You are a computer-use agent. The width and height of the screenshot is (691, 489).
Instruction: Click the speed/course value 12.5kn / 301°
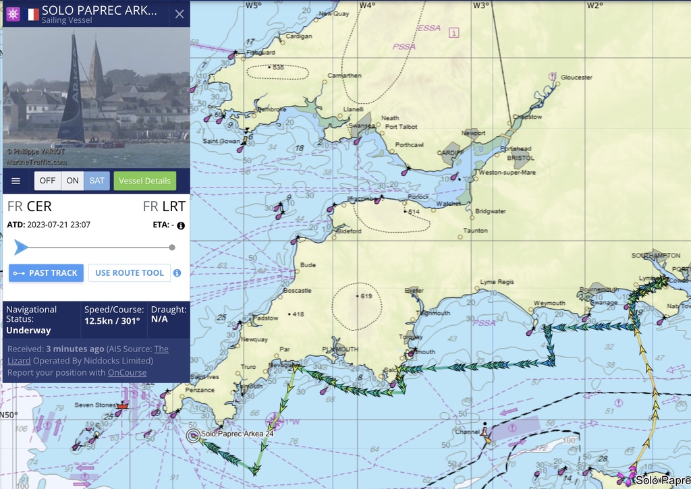(112, 320)
